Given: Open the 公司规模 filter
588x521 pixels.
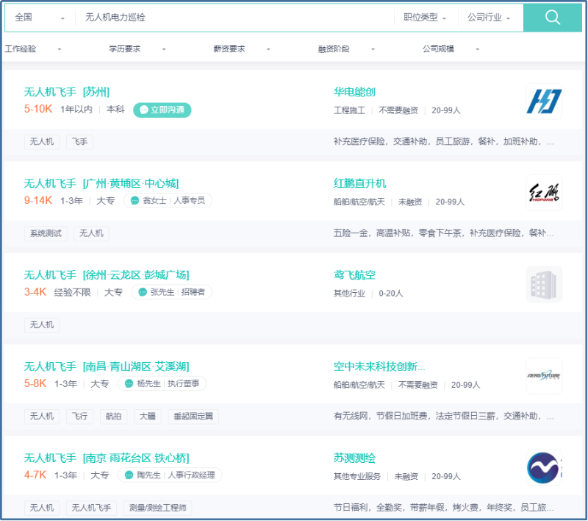Looking at the screenshot, I should point(451,49).
